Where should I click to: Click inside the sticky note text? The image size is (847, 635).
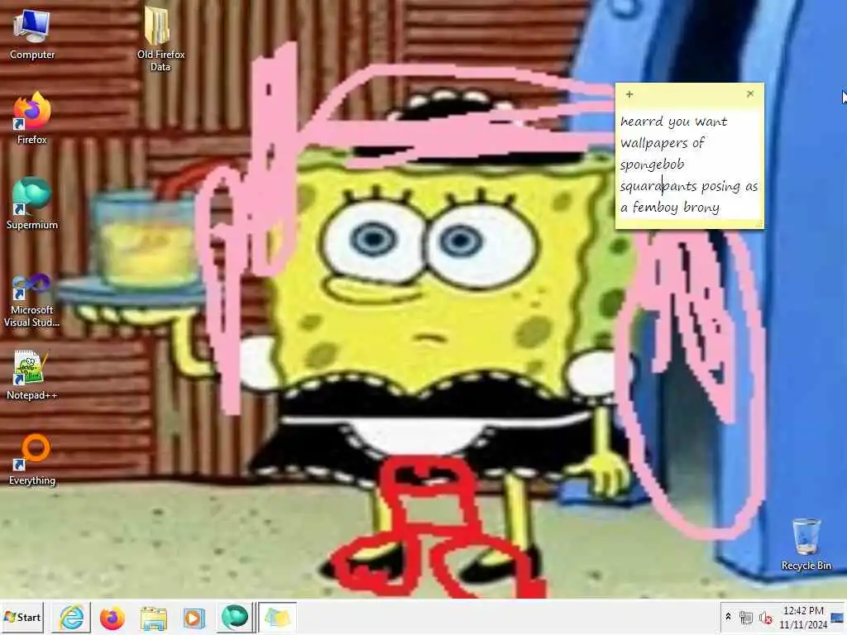pyautogui.click(x=689, y=165)
